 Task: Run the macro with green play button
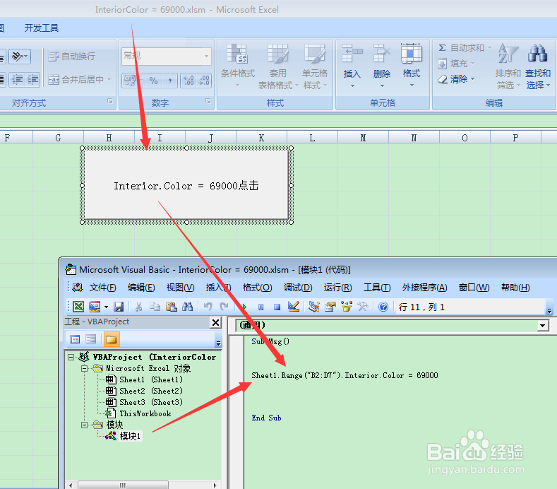click(x=244, y=307)
